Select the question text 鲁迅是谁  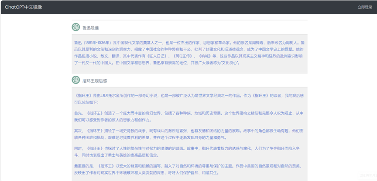[x=91, y=28]
